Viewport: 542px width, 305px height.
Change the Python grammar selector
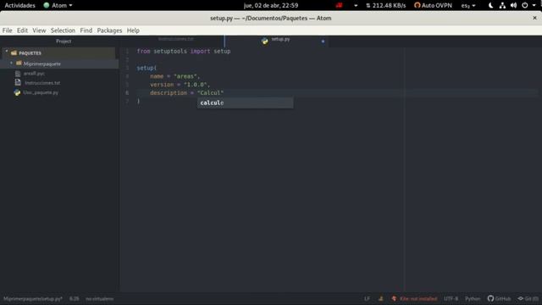(x=473, y=299)
